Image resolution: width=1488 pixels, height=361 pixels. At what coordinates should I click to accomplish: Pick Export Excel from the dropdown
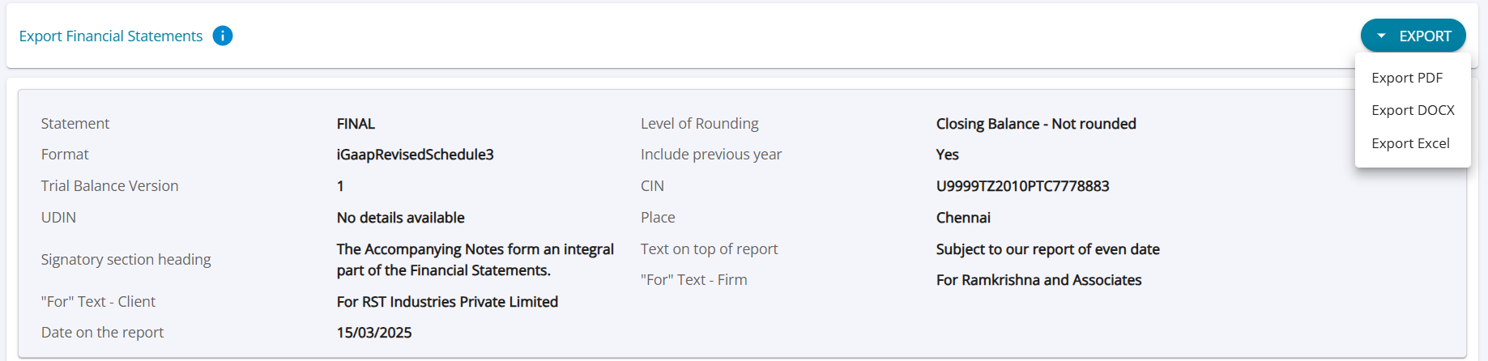1410,143
